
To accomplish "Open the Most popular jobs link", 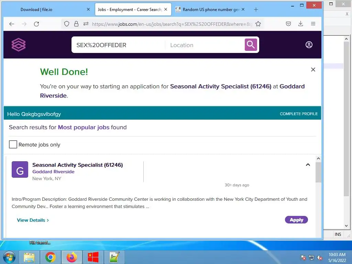I will coord(84,127).
